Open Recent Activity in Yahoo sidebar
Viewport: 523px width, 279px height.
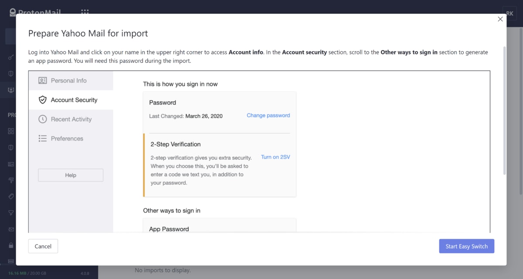pos(71,119)
